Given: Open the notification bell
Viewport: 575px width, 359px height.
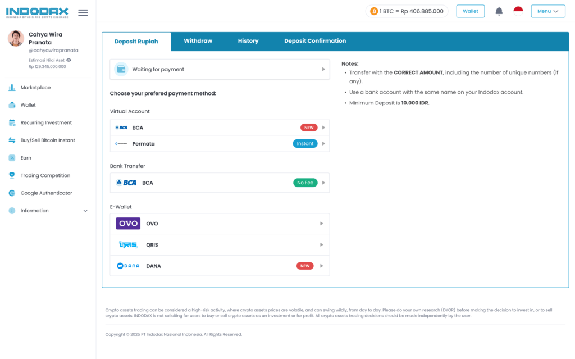Looking at the screenshot, I should click(x=499, y=11).
